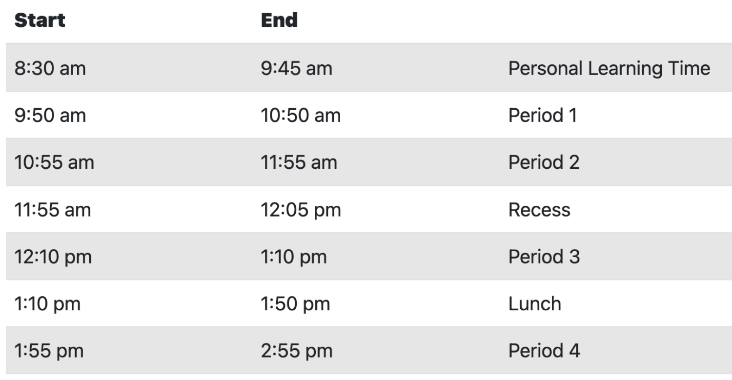732x380 pixels.
Task: Click Recess row's 11:55 am start time
Action: [x=53, y=210]
